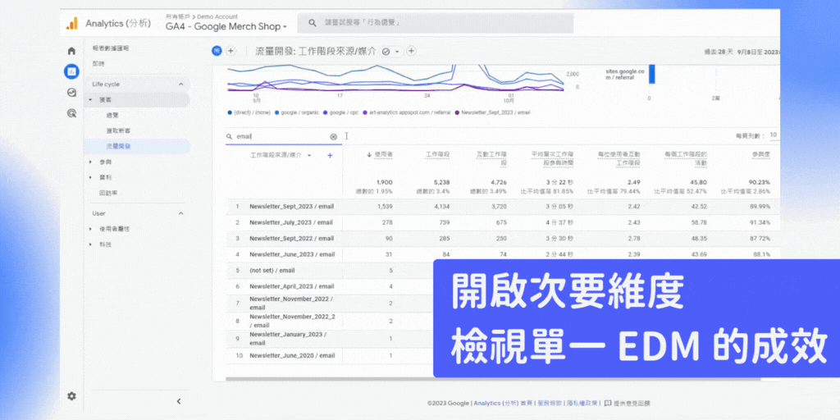Click the Demo Account breadcrumb

pos(217,16)
